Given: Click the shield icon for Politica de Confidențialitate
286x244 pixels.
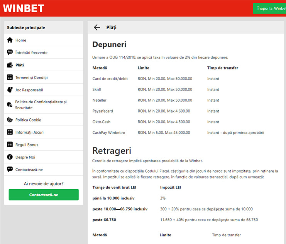Looking at the screenshot, I should coord(10,104).
